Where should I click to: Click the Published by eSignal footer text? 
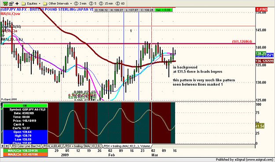pyautogui.click(x=245, y=159)
